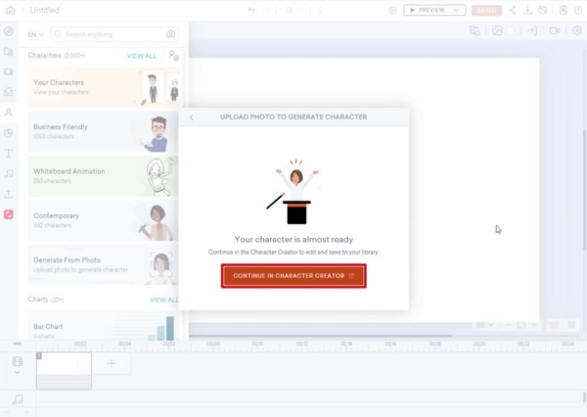The image size is (587, 417).
Task: Expand the EN language dropdown
Action: pyautogui.click(x=37, y=34)
